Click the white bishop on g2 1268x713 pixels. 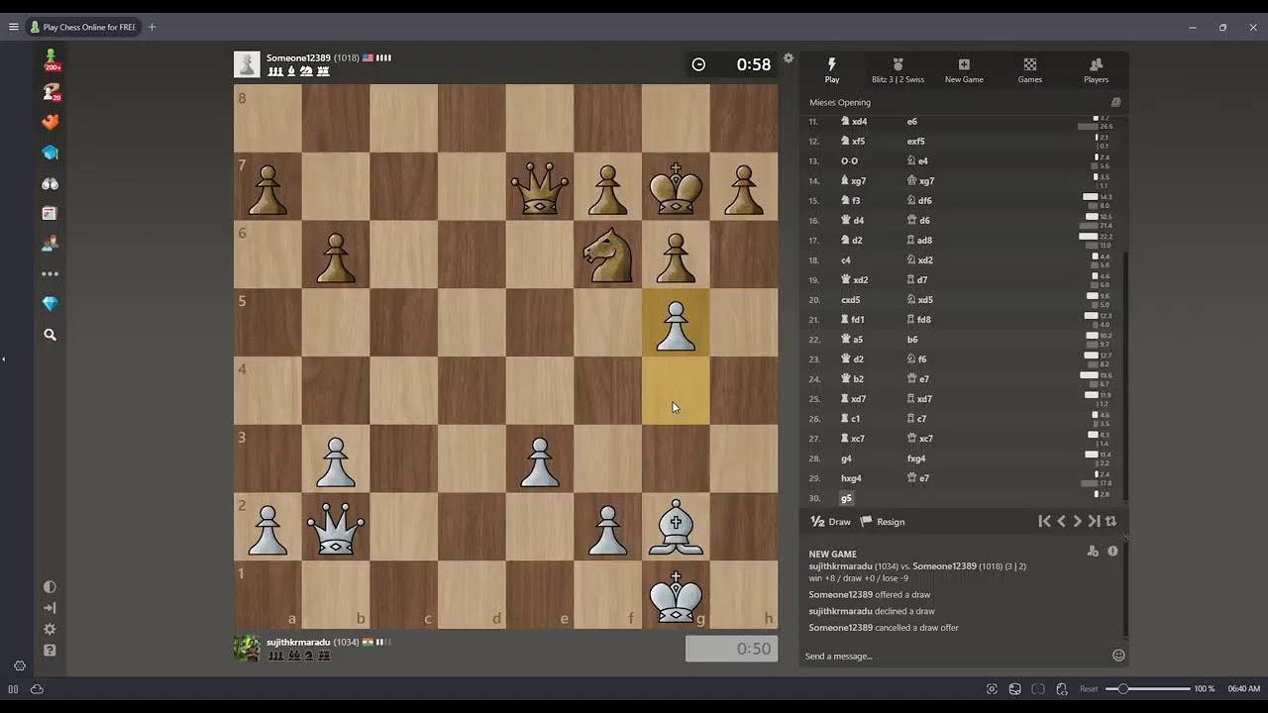(x=676, y=526)
